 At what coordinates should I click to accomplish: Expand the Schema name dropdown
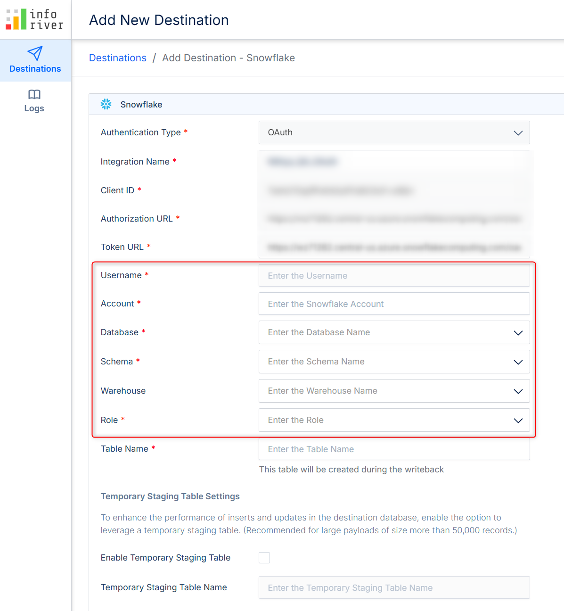click(x=518, y=362)
